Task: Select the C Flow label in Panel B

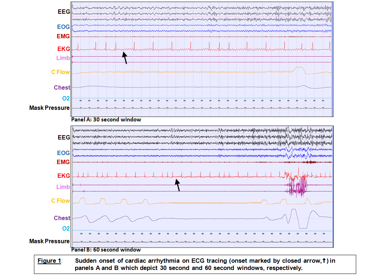Action: pyautogui.click(x=60, y=201)
